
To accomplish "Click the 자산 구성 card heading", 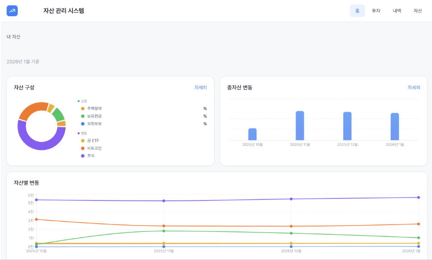I will 24,88.
